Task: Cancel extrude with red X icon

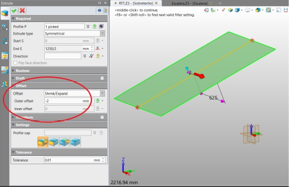Action: tap(22, 11)
